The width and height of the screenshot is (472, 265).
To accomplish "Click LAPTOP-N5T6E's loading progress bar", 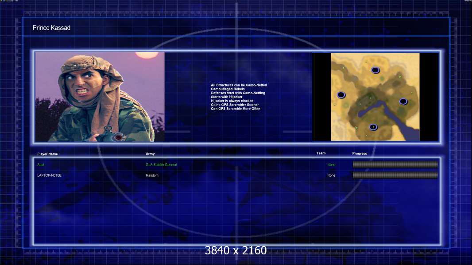I will [x=395, y=175].
